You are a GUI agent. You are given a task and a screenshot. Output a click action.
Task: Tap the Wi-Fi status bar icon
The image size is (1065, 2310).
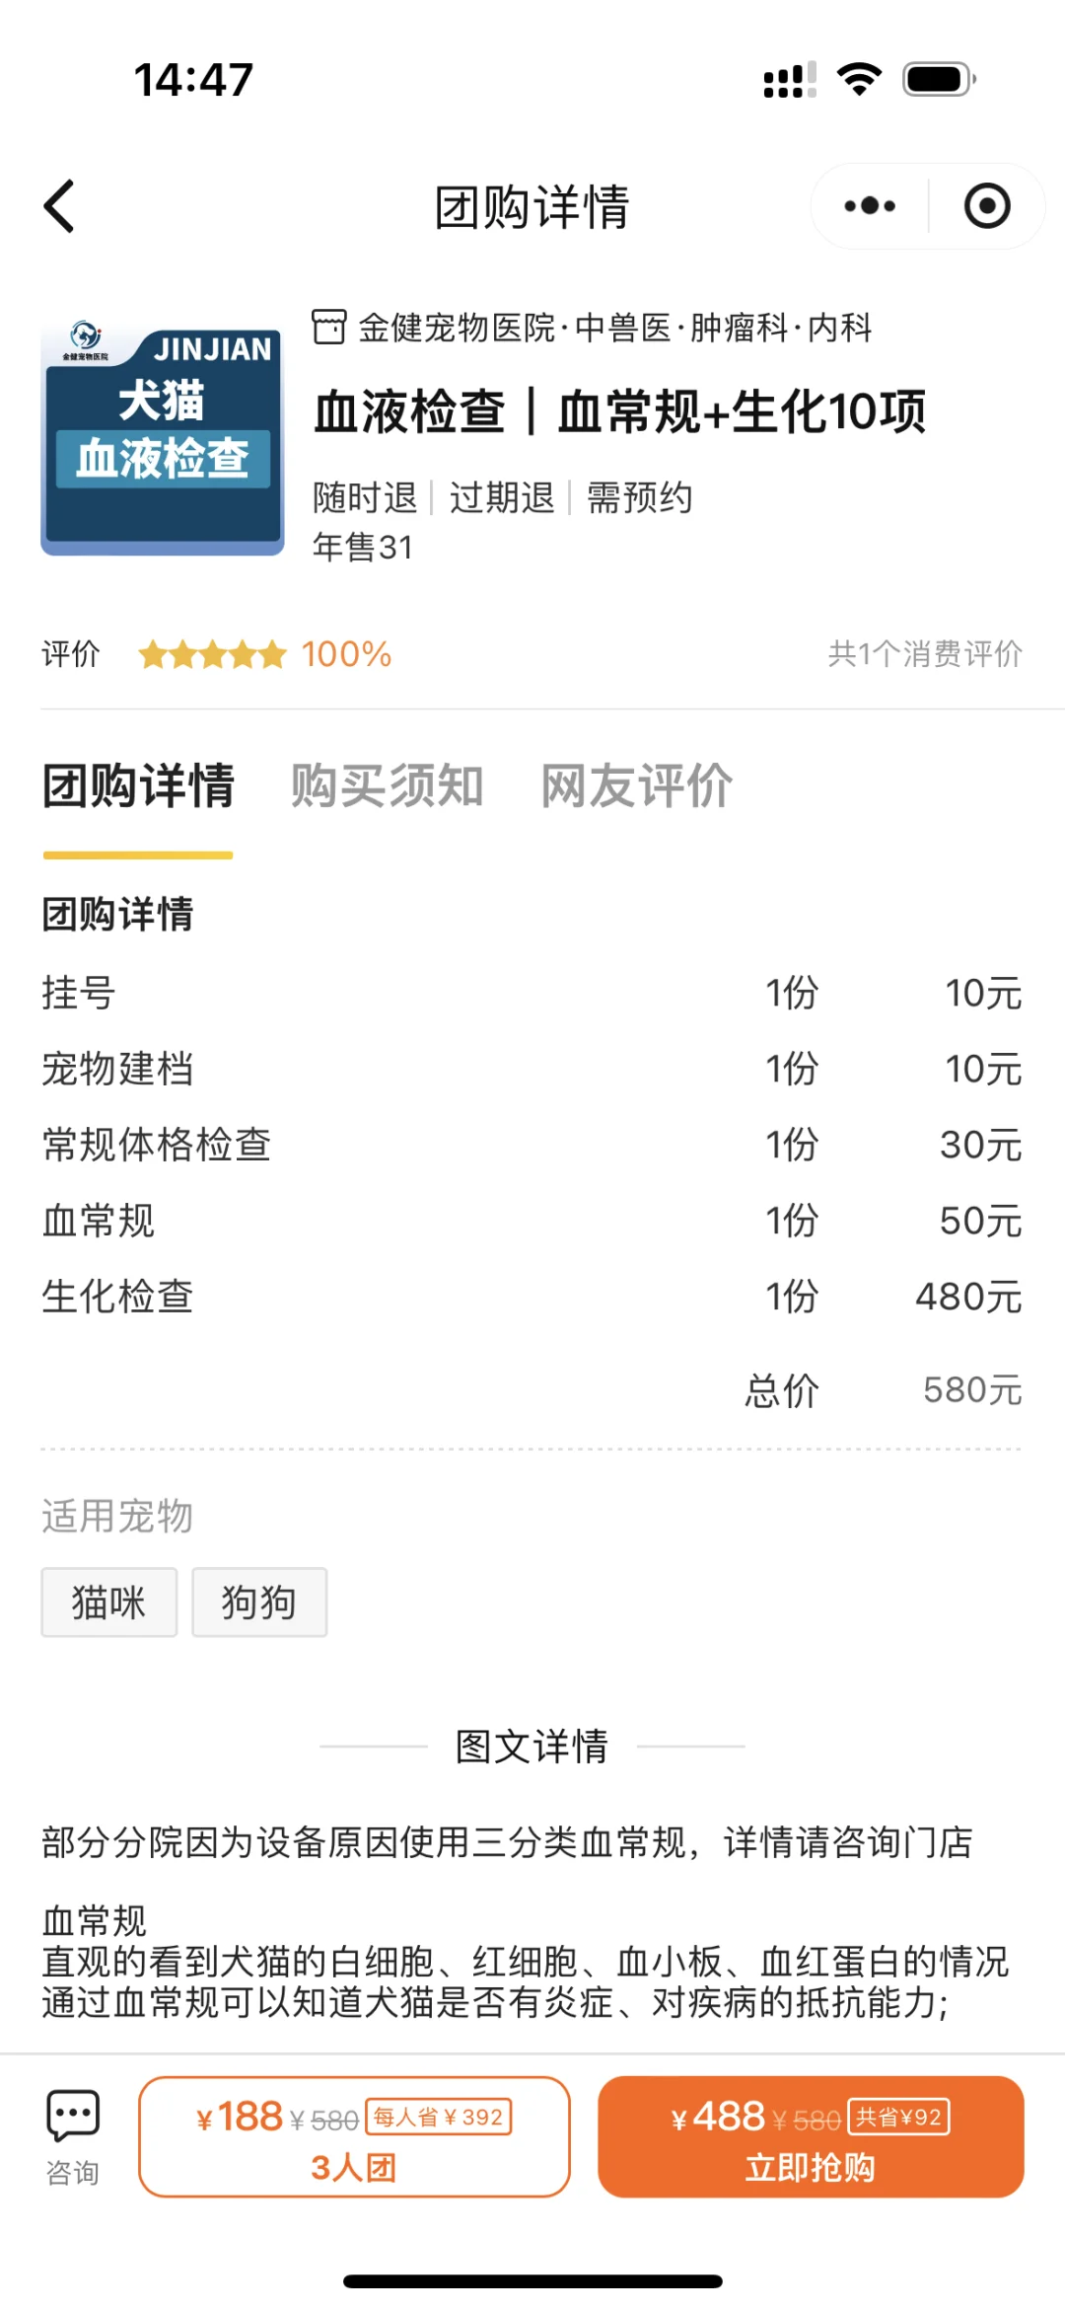tap(859, 79)
